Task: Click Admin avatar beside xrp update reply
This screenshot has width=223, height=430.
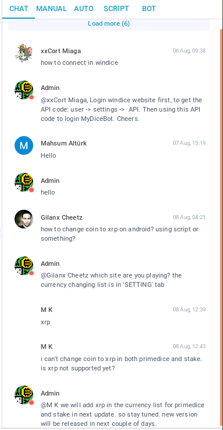Action: pos(24,395)
